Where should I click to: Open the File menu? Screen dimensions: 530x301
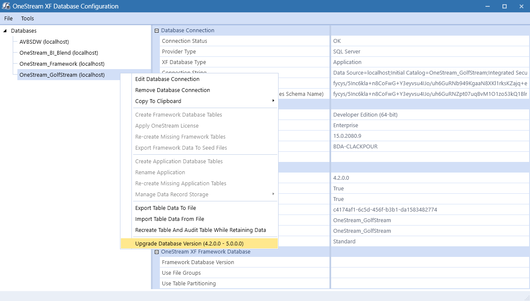(x=8, y=19)
